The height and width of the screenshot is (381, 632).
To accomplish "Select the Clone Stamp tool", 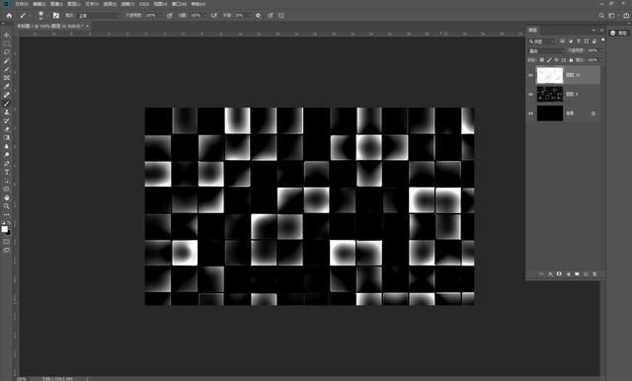I will point(7,112).
